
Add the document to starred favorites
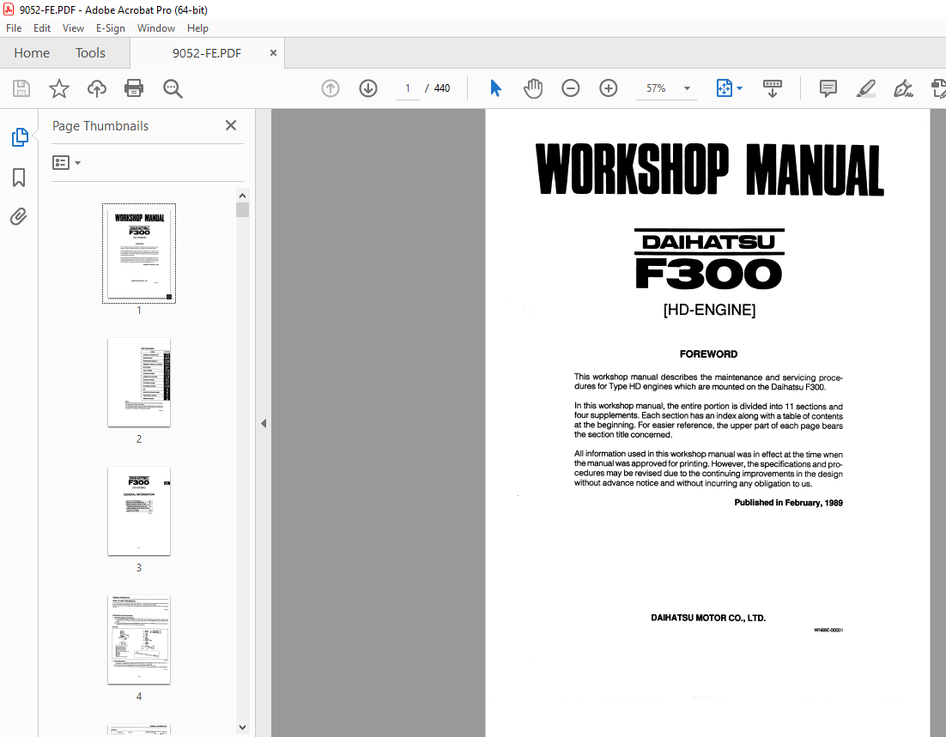pyautogui.click(x=59, y=88)
